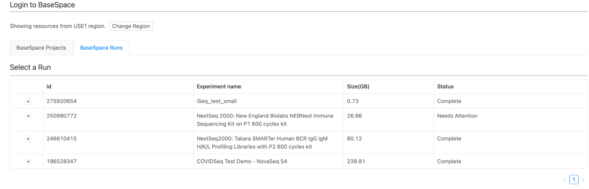Click the Status column header

click(x=445, y=86)
